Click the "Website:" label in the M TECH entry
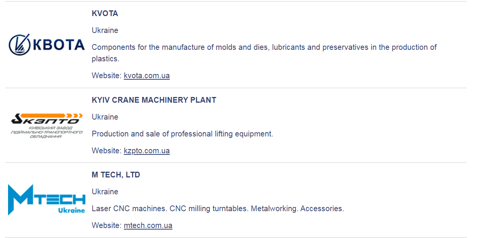Screen dimensions: 478x238 click(x=106, y=225)
